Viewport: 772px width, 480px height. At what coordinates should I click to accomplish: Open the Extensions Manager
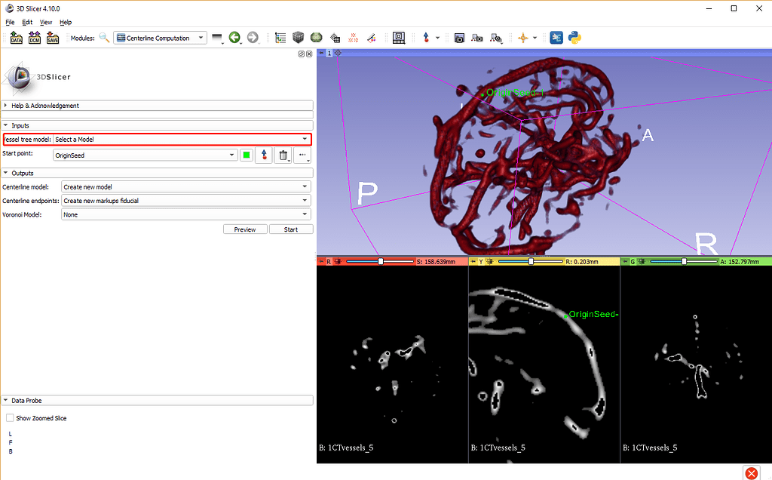click(x=556, y=38)
